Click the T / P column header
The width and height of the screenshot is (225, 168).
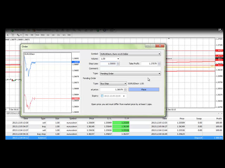pyautogui.click(x=127, y=119)
